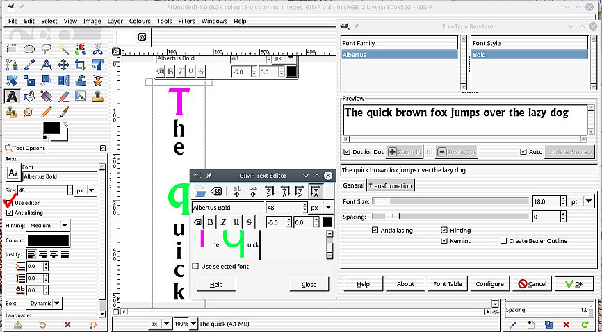The image size is (602, 332).
Task: Select the Paths tool
Action: tap(13, 65)
